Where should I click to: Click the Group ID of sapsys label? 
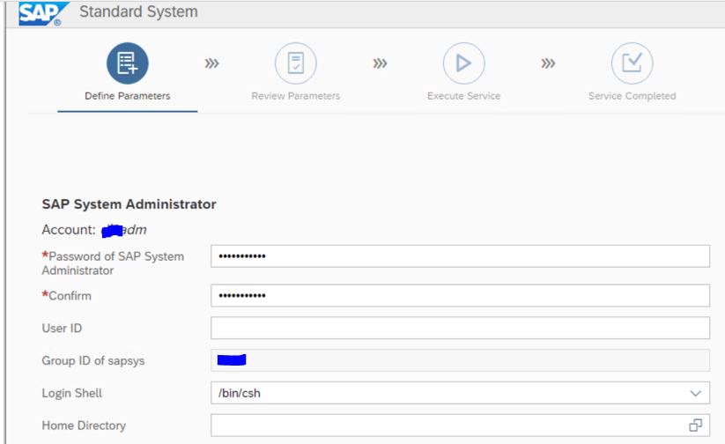pos(92,360)
